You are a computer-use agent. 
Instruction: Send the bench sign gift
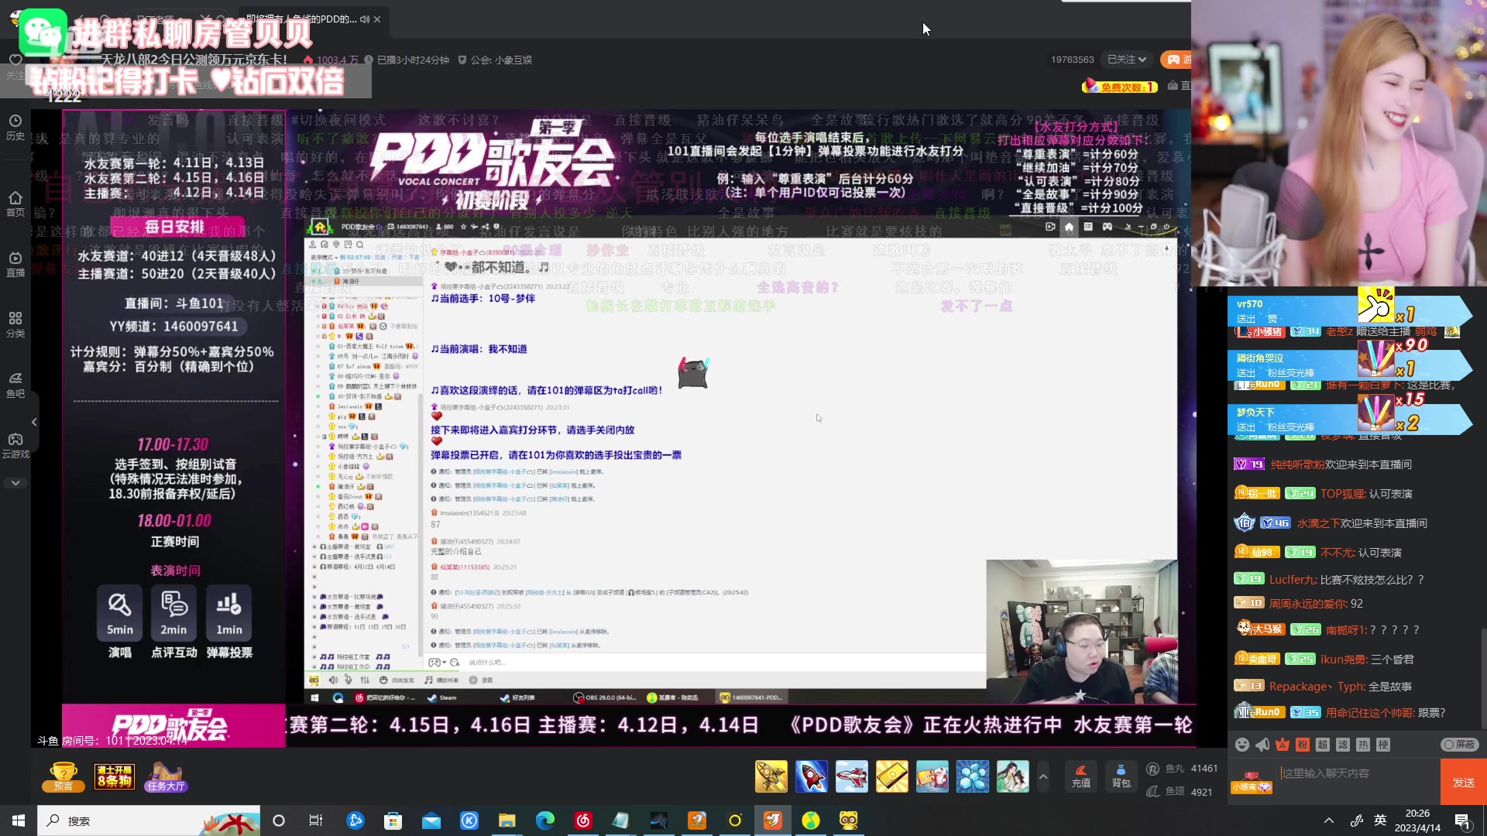coord(932,776)
